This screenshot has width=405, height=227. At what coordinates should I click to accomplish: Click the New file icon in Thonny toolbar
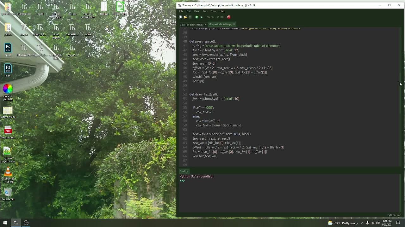coord(181,17)
